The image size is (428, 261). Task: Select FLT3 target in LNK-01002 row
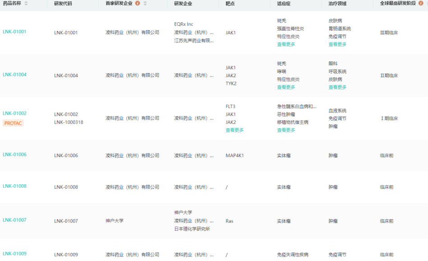(230, 106)
